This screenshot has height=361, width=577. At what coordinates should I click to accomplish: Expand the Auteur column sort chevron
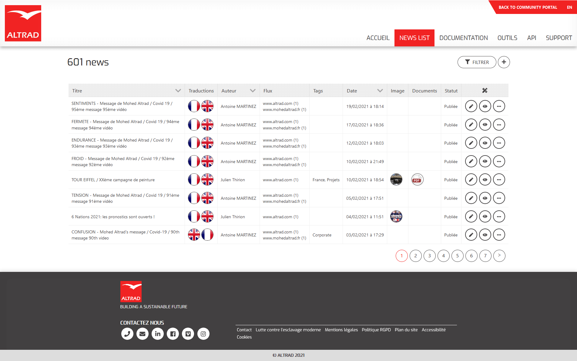coord(253,91)
